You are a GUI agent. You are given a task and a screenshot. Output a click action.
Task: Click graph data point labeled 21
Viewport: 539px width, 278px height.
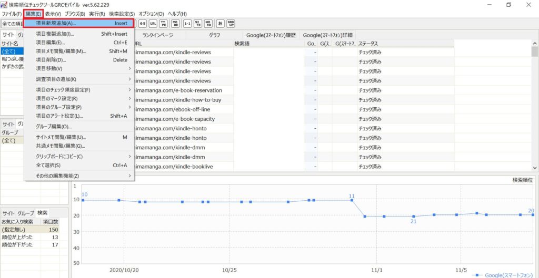414,217
